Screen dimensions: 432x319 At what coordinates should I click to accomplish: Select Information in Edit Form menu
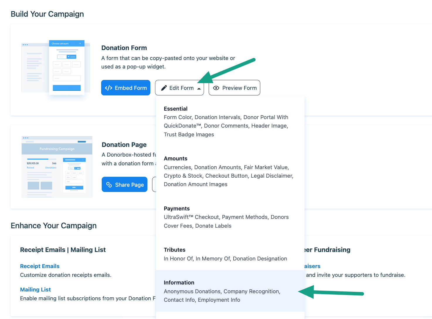click(179, 283)
